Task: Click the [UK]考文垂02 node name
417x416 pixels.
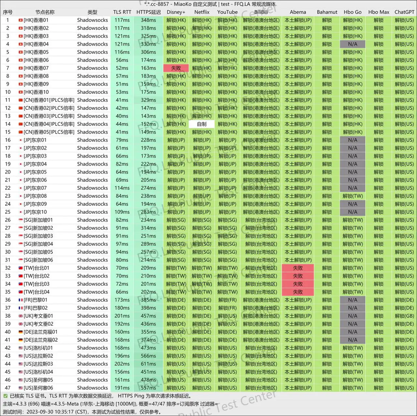Action: coord(38,324)
